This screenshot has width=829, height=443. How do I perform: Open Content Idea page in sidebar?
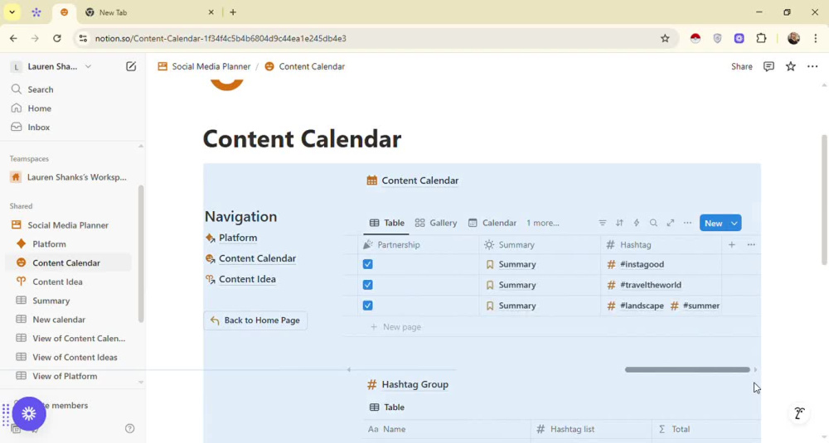[57, 282]
